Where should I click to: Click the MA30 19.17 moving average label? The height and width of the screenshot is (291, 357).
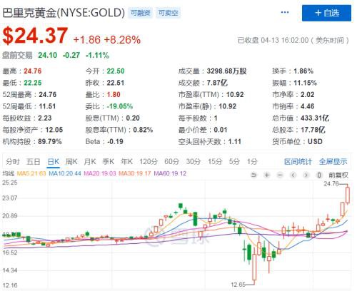click(135, 173)
